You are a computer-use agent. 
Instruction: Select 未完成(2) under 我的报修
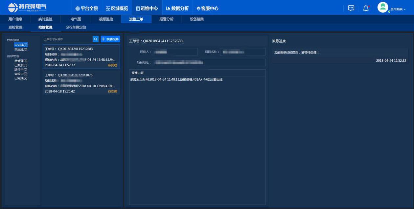click(x=21, y=45)
